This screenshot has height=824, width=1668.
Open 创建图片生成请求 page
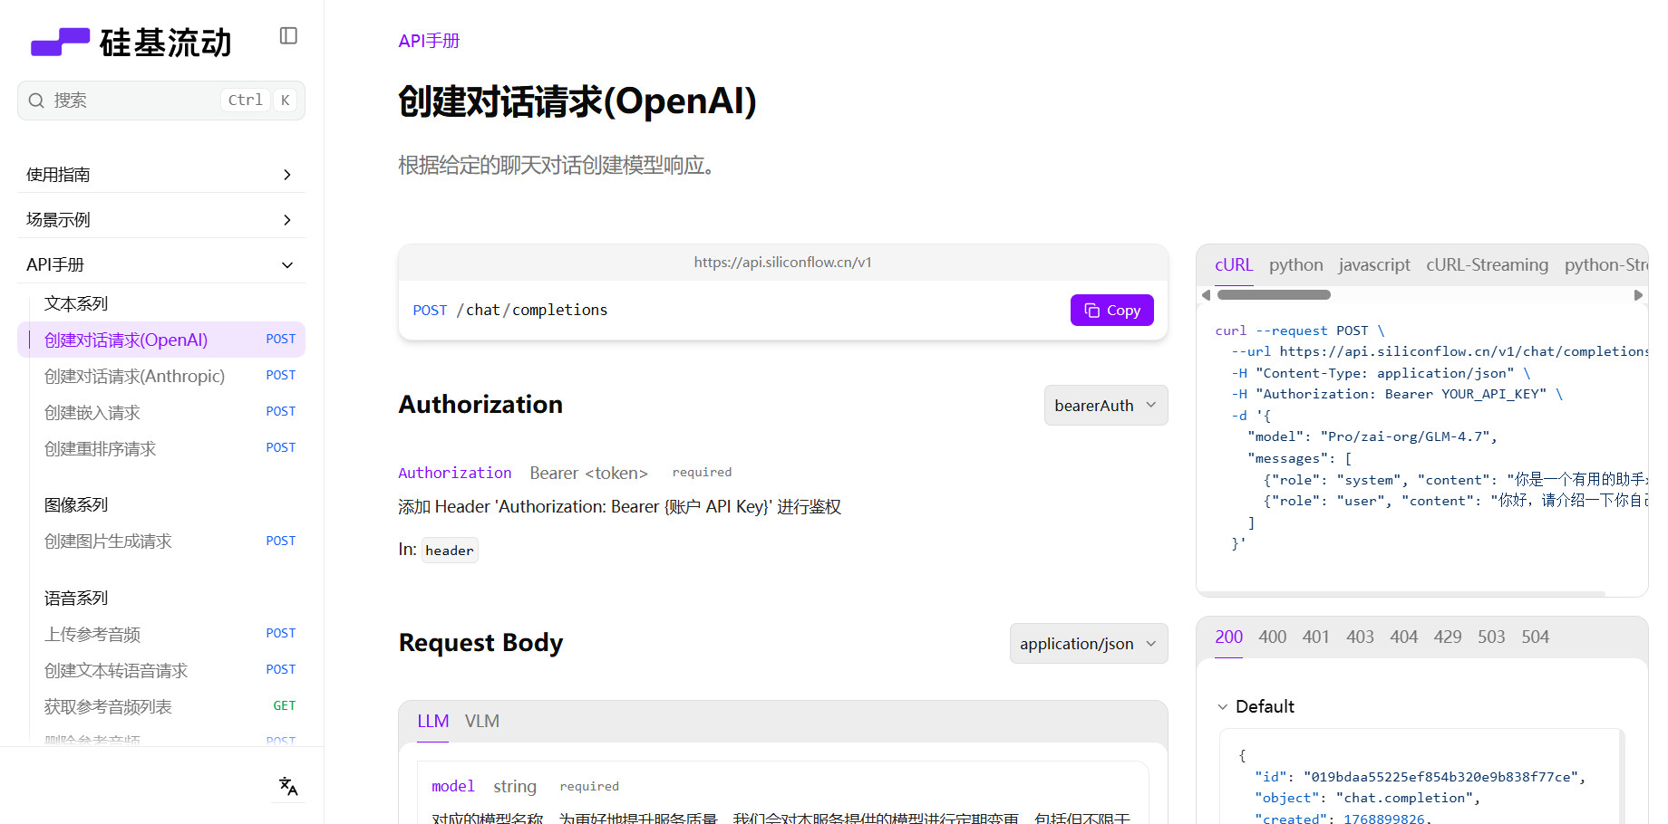[161, 541]
